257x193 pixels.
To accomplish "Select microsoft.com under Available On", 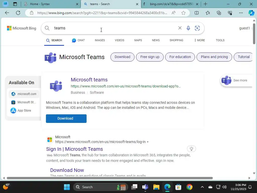I will (x=24, y=94).
